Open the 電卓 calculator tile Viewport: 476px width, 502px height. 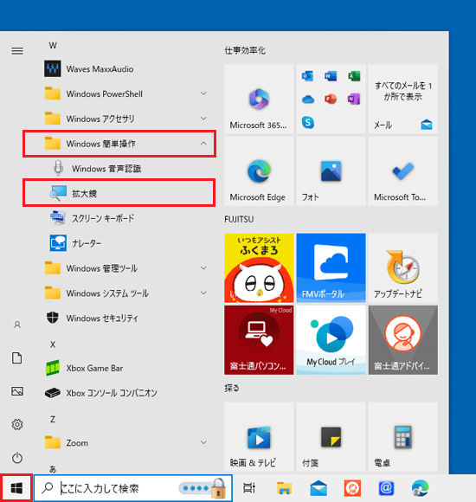click(x=403, y=437)
